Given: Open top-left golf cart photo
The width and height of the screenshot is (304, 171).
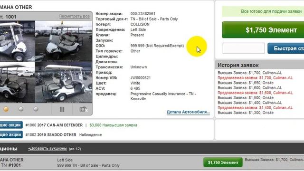Looking at the screenshot, I should coord(17,41).
